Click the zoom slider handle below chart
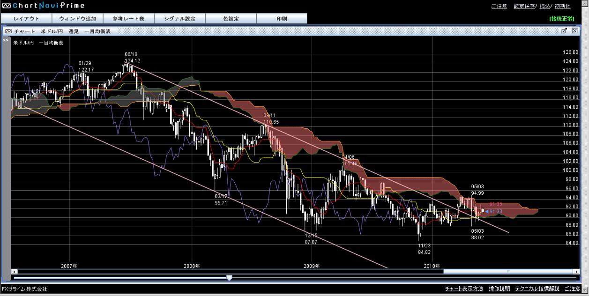Screen dimensions: 589x296 pyautogui.click(x=229, y=278)
